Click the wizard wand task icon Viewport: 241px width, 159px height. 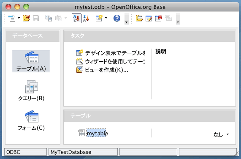pyautogui.click(x=80, y=61)
